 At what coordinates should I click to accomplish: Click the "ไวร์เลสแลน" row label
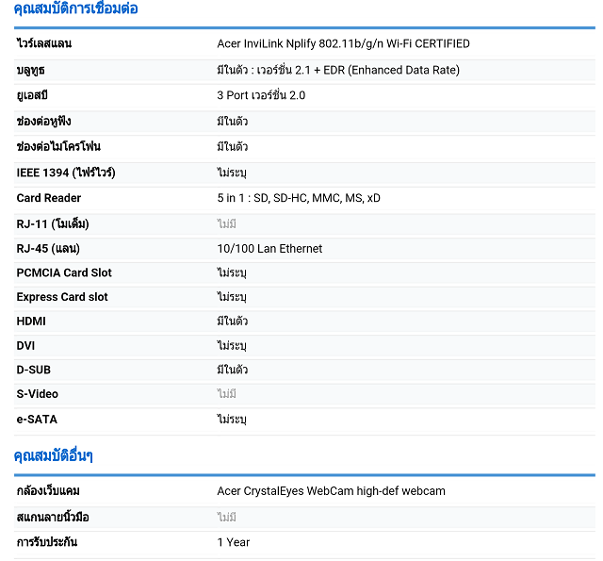point(44,44)
